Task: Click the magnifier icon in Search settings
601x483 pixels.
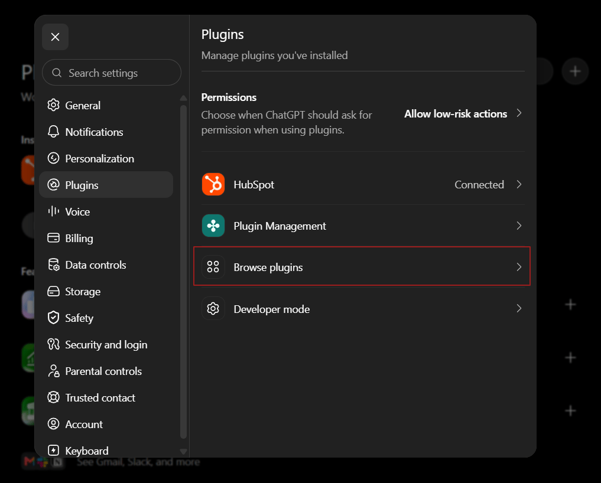Action: [57, 73]
